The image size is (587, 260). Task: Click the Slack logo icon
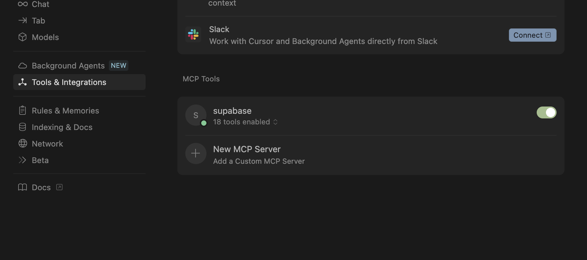193,34
